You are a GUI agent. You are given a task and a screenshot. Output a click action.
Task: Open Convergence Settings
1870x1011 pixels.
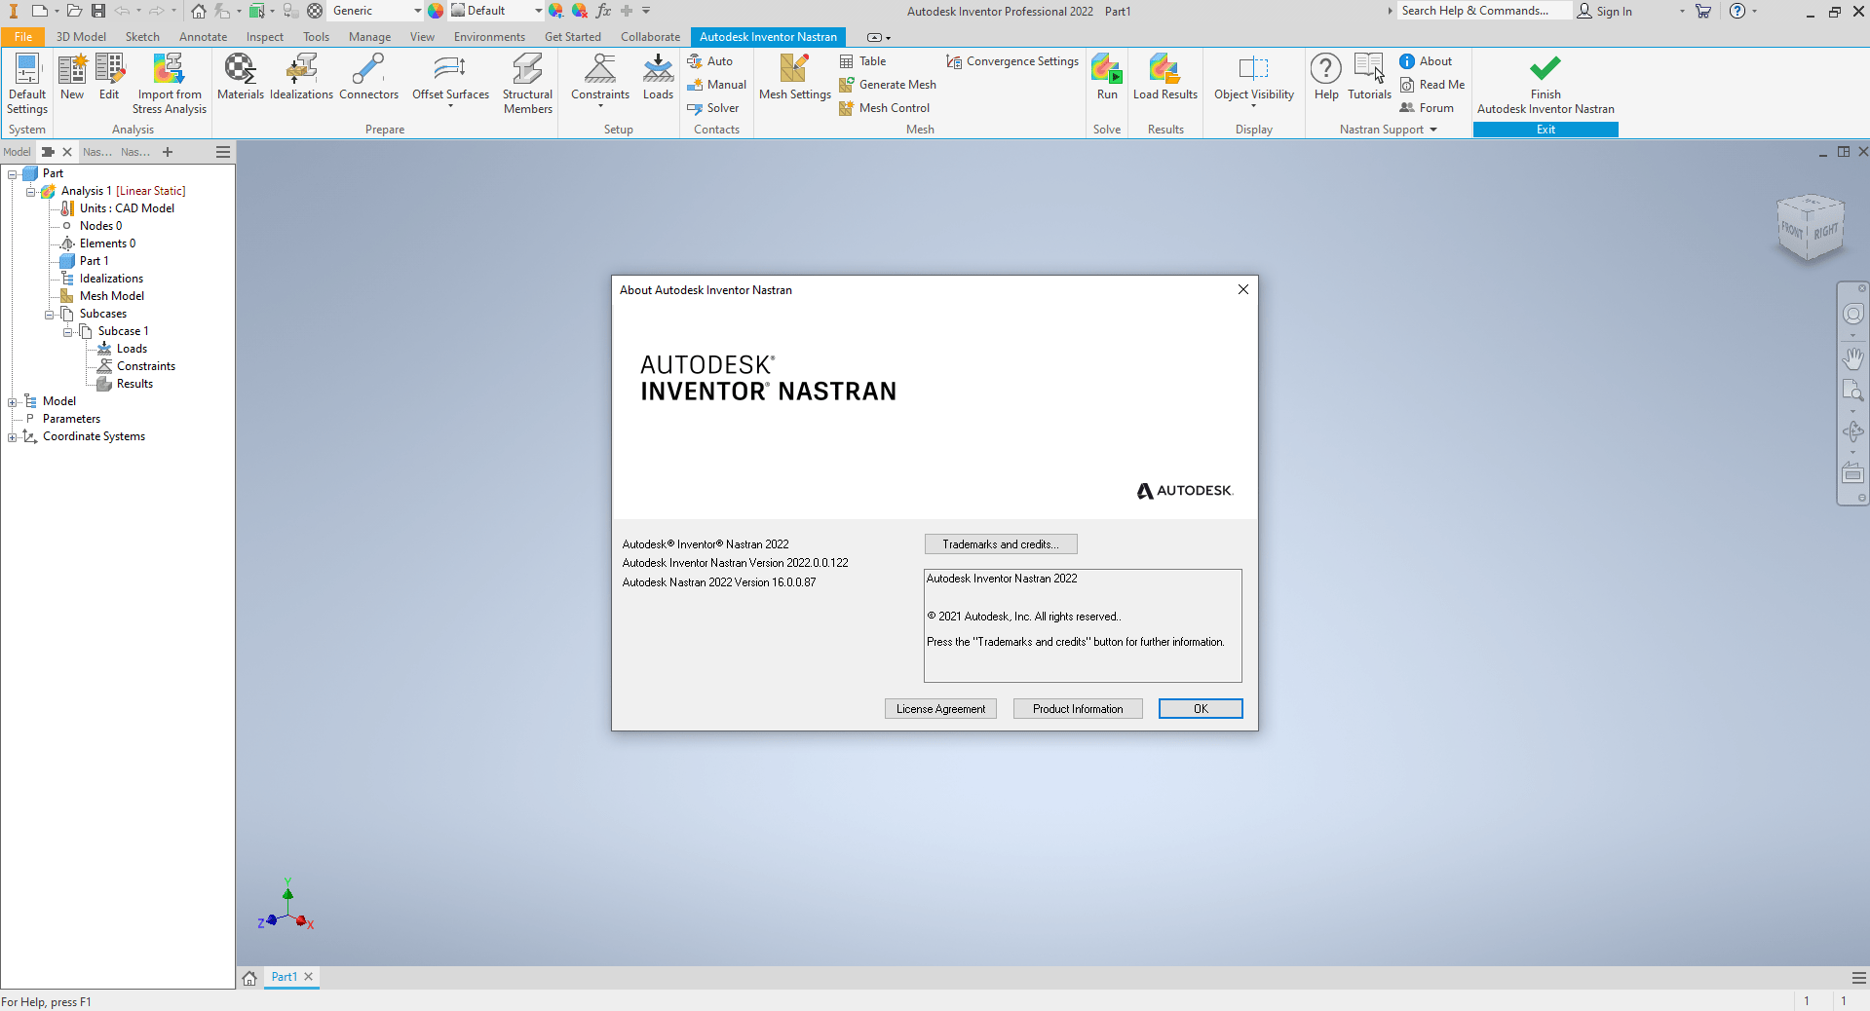click(1012, 61)
